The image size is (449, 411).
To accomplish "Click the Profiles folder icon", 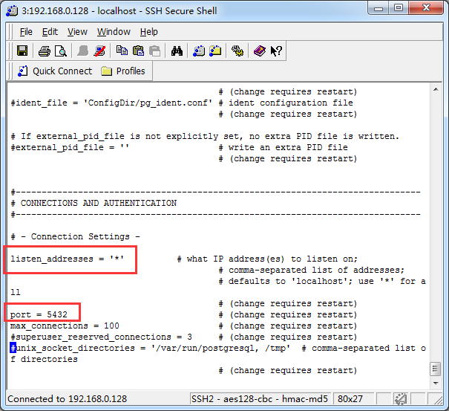I will click(x=107, y=71).
